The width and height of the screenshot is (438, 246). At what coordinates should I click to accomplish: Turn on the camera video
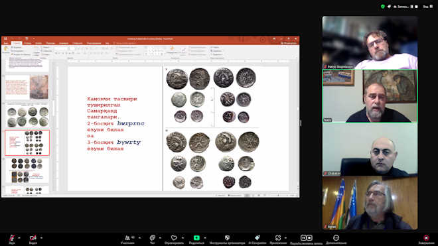click(x=33, y=239)
